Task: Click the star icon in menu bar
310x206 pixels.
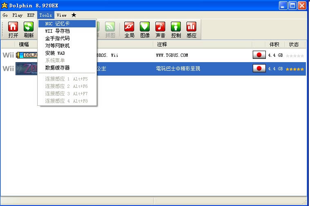Action: pyautogui.click(x=74, y=15)
